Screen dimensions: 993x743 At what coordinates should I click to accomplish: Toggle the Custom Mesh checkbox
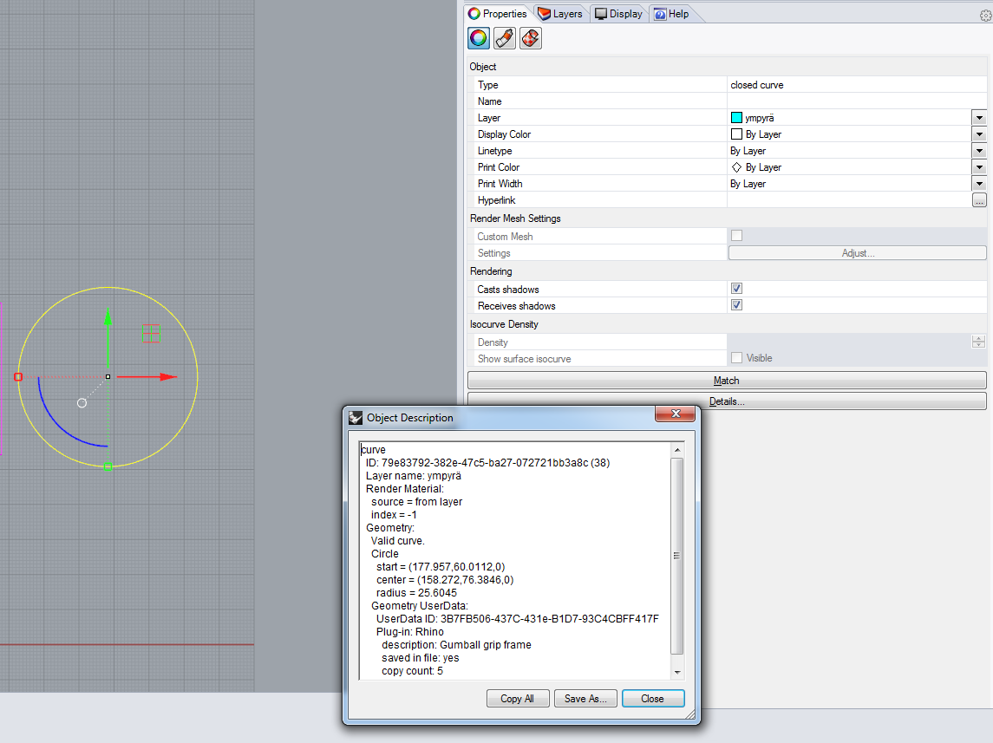pos(736,236)
